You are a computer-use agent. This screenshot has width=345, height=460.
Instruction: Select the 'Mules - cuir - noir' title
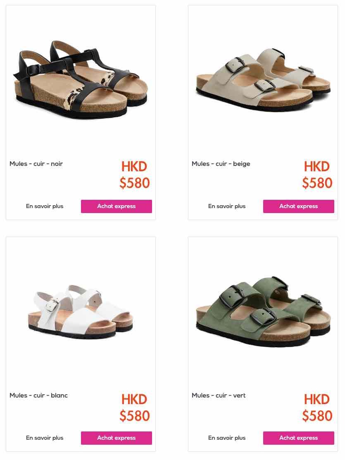coord(36,164)
